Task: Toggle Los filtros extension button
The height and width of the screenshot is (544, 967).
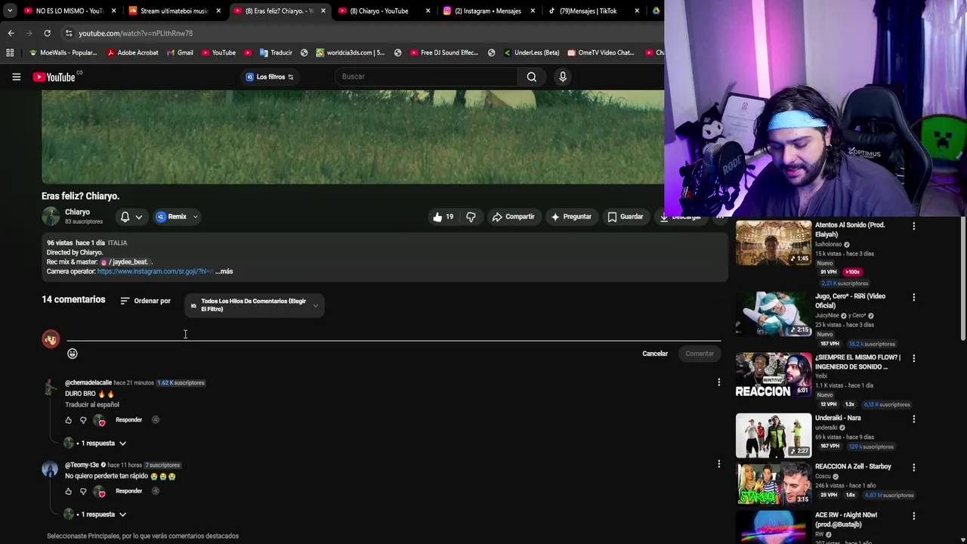Action: click(x=270, y=76)
